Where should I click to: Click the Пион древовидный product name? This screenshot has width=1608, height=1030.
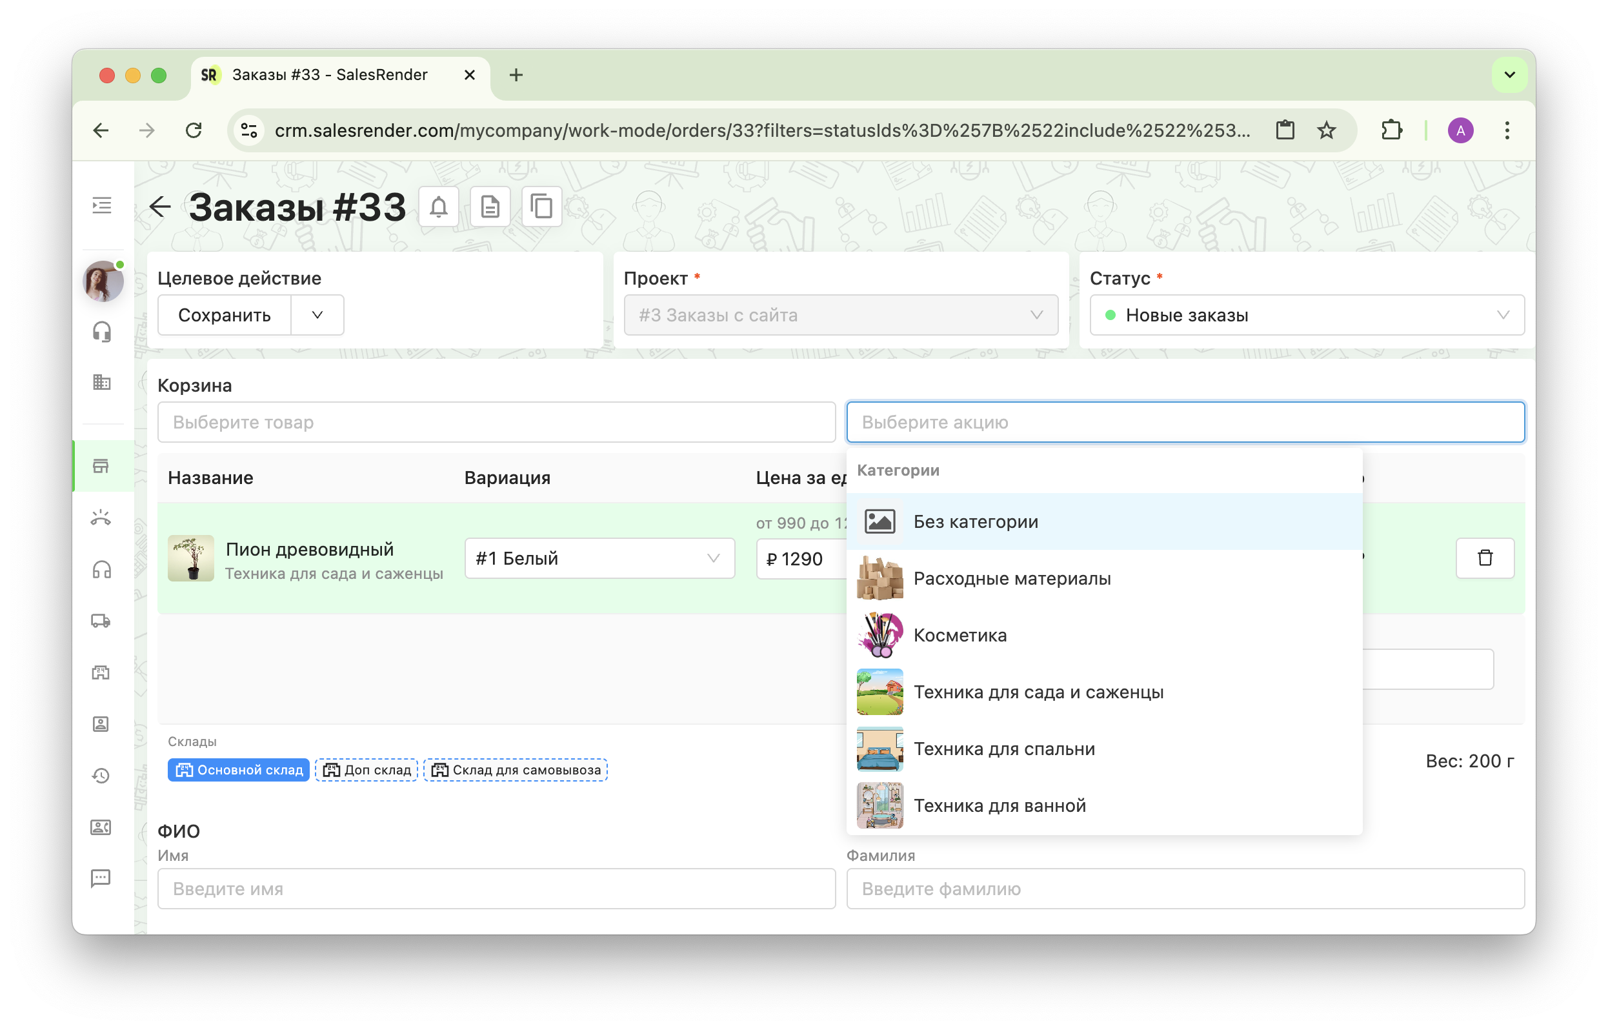(x=310, y=550)
